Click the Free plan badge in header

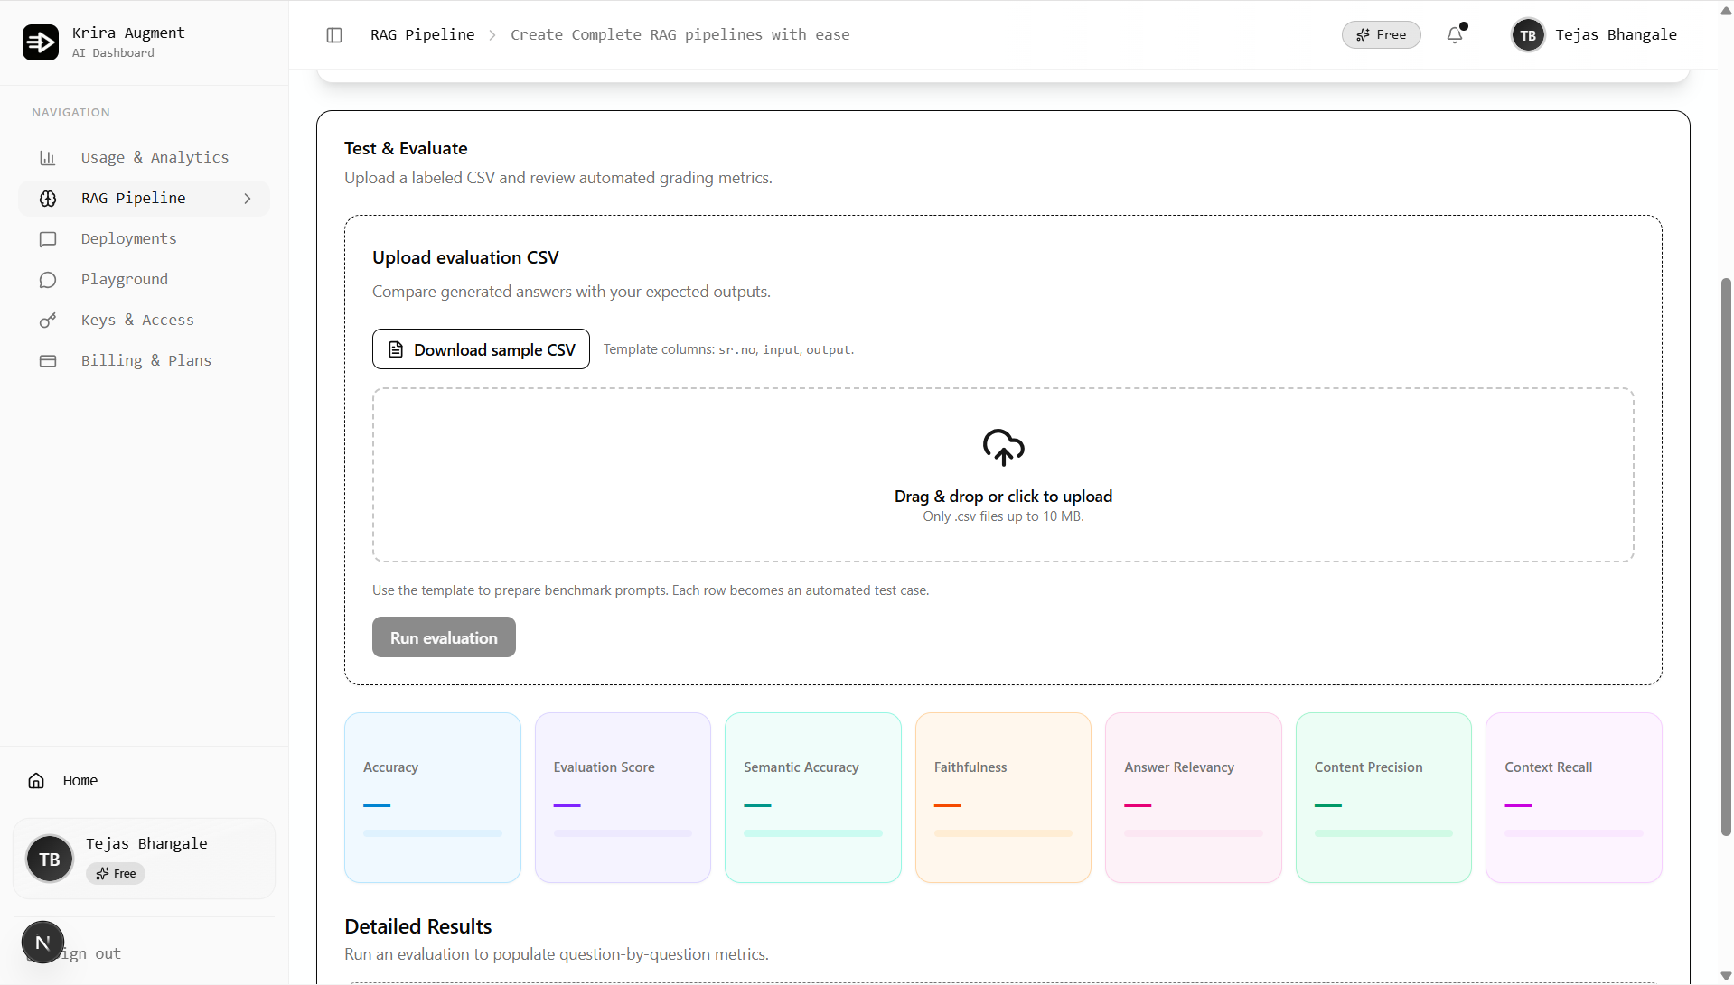click(x=1381, y=35)
